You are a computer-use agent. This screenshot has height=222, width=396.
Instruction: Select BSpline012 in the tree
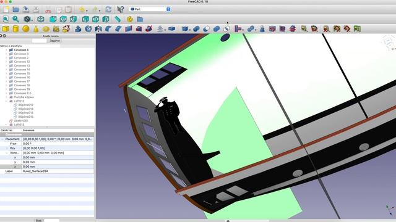[x=25, y=105]
